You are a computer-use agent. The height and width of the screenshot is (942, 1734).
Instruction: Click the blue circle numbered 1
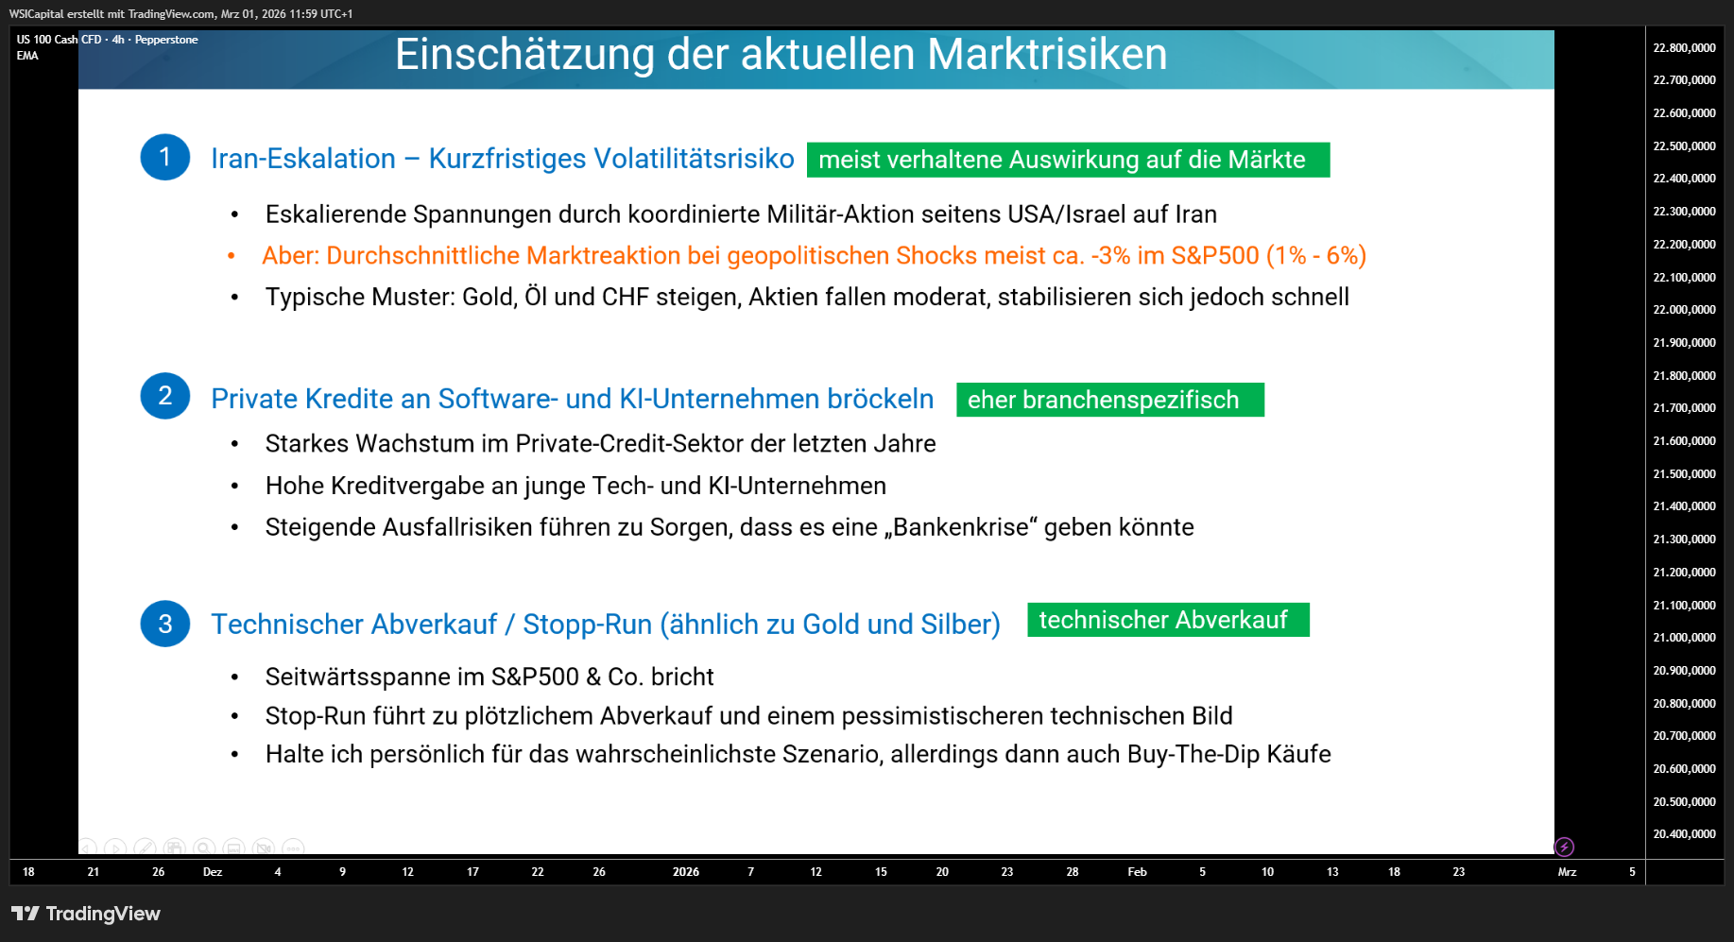point(165,157)
